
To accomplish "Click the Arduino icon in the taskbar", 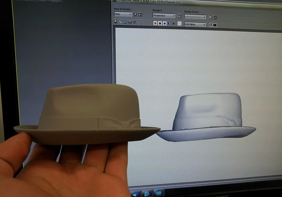I will (x=158, y=193).
